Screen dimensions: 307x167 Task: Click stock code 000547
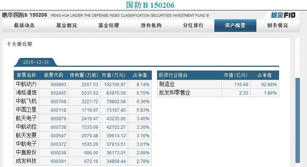click(58, 136)
